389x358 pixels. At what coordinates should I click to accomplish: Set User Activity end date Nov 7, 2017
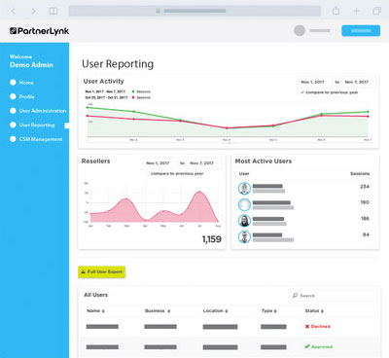(358, 82)
